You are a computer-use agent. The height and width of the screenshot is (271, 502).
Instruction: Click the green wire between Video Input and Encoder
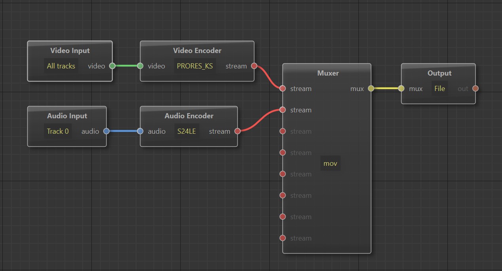pos(126,66)
